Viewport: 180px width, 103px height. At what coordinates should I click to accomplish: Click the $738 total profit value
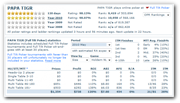pos(77,92)
